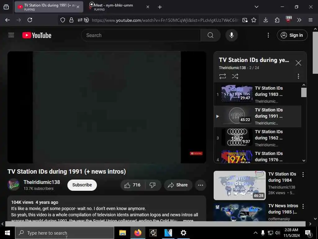Click the Sign in button
The width and height of the screenshot is (318, 239).
[292, 35]
